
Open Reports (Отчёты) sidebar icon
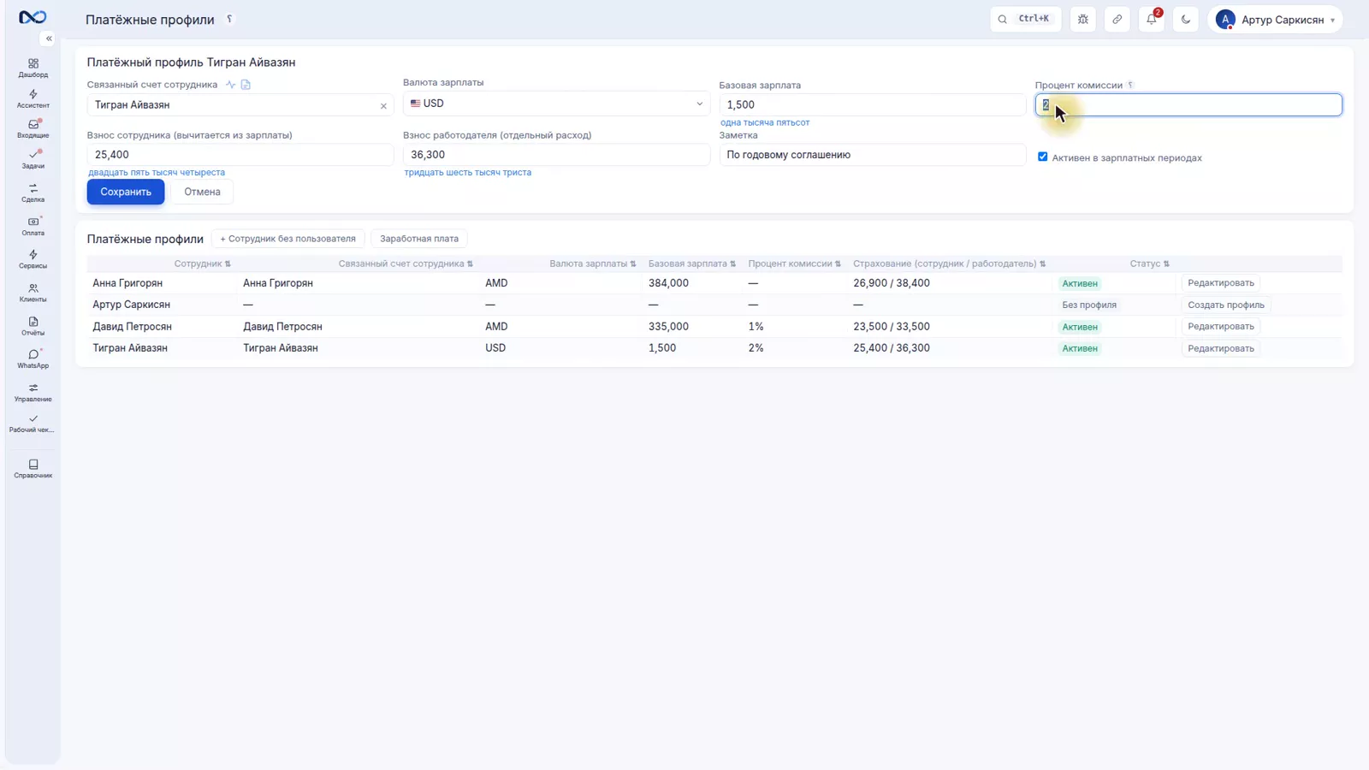pyautogui.click(x=33, y=326)
